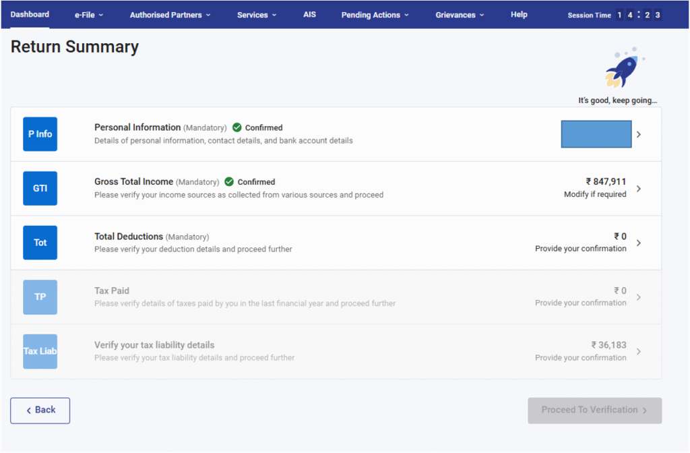Screen dimensions: 690x453
Task: Click the Back button
Action: click(40, 410)
